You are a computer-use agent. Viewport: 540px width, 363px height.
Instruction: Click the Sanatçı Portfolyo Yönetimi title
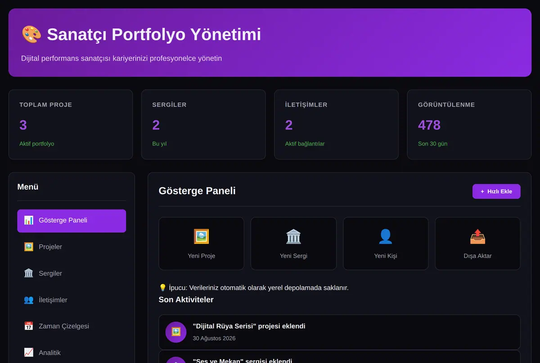coord(154,34)
